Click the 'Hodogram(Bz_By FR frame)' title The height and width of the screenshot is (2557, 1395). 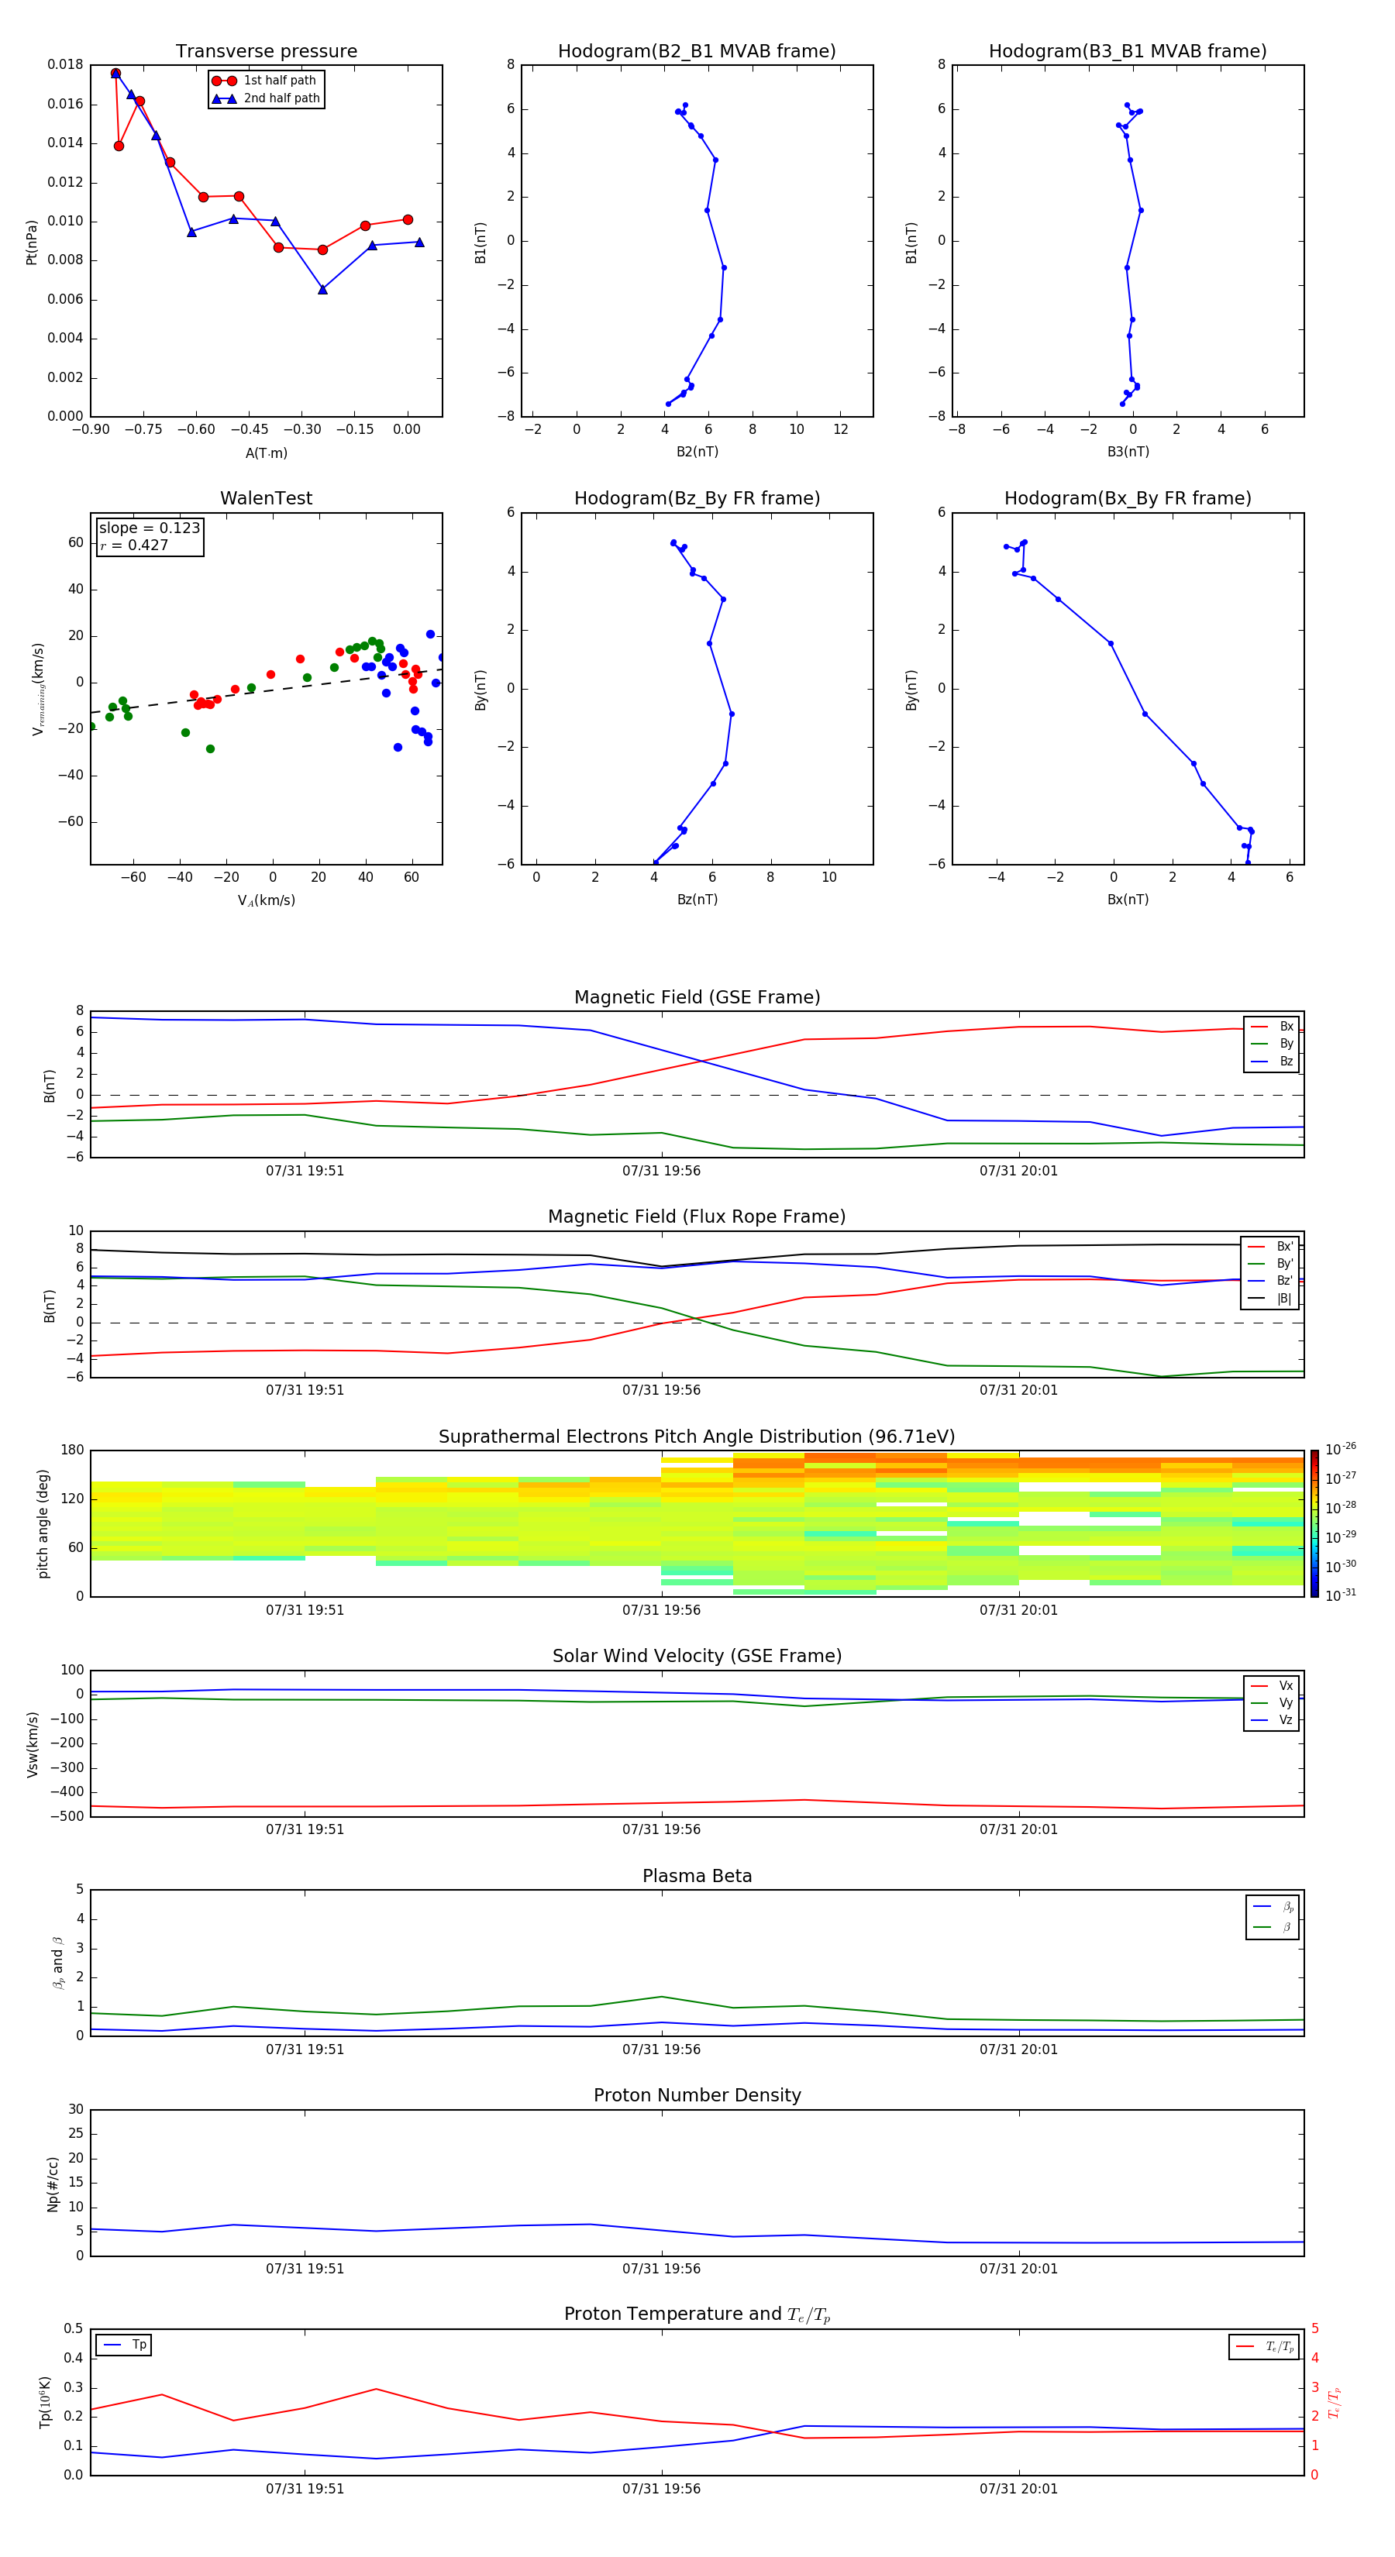pyautogui.click(x=697, y=498)
